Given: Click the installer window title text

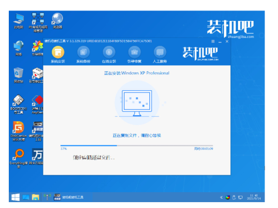Looking at the screenshot, I should coord(98,41).
